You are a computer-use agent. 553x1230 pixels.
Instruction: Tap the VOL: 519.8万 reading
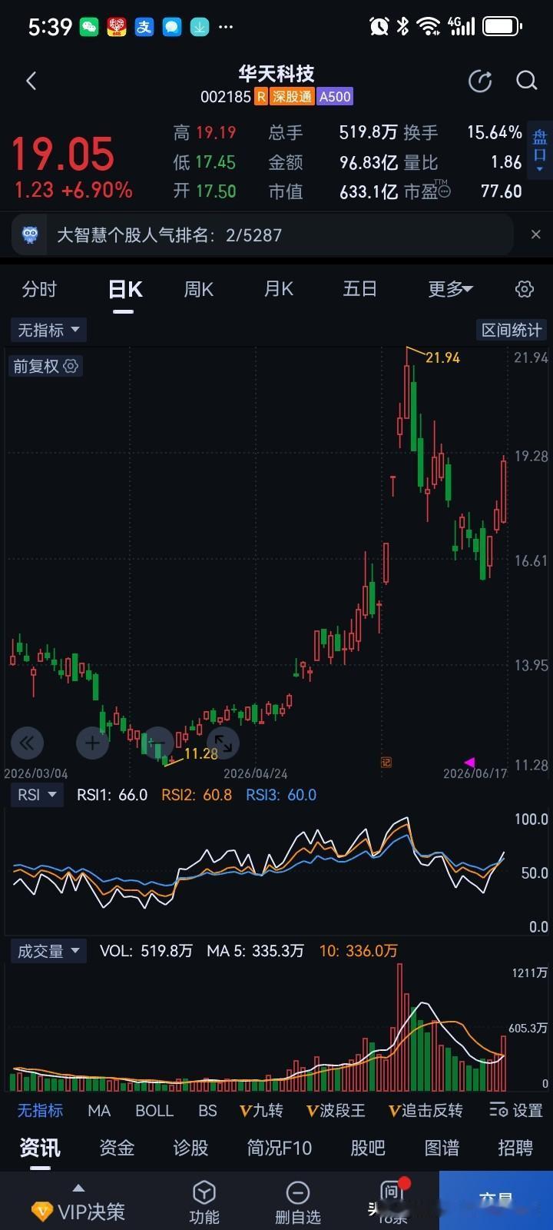pyautogui.click(x=146, y=951)
